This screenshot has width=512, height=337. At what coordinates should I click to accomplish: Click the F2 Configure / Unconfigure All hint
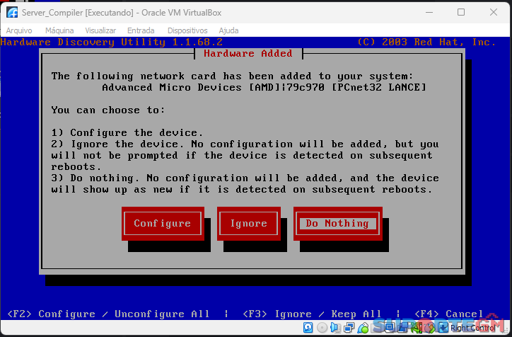(108, 314)
